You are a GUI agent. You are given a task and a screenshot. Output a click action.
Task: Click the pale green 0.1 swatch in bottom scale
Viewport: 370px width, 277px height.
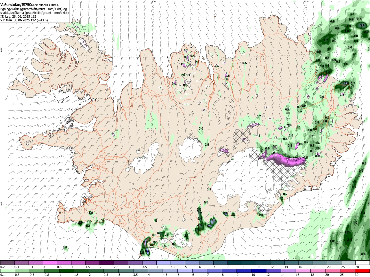tap(7, 271)
